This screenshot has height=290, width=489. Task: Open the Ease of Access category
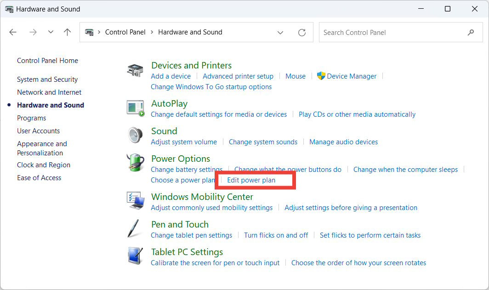pos(39,177)
